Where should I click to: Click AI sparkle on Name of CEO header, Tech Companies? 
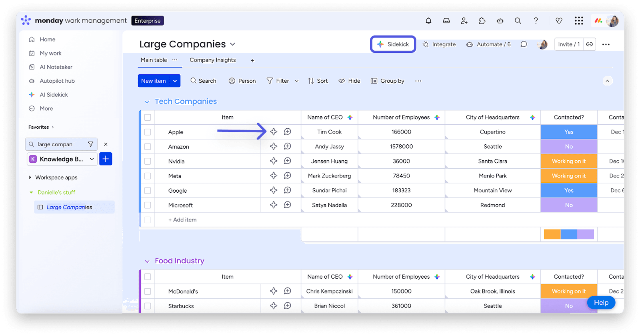click(x=350, y=118)
